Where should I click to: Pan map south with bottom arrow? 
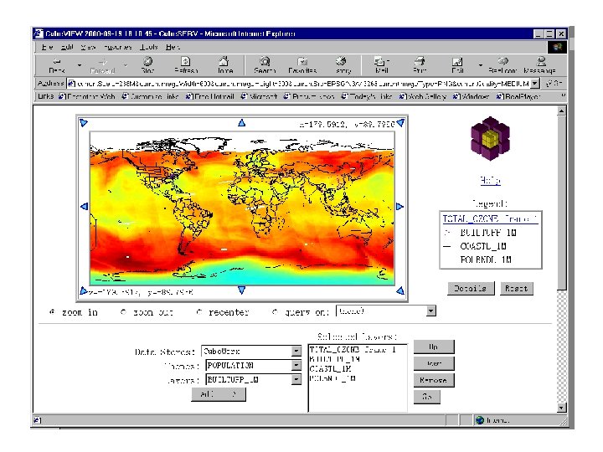click(241, 290)
